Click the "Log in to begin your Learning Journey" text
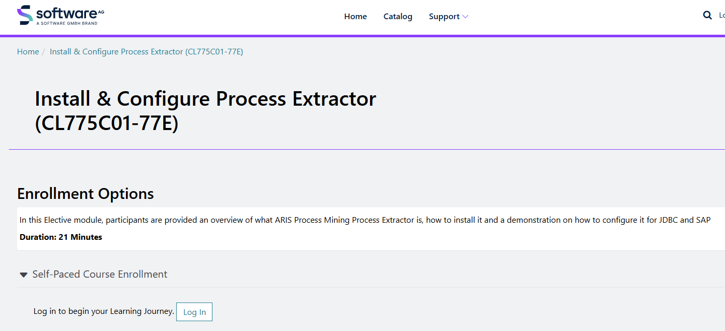Screen dimensions: 725x331 tap(104, 311)
